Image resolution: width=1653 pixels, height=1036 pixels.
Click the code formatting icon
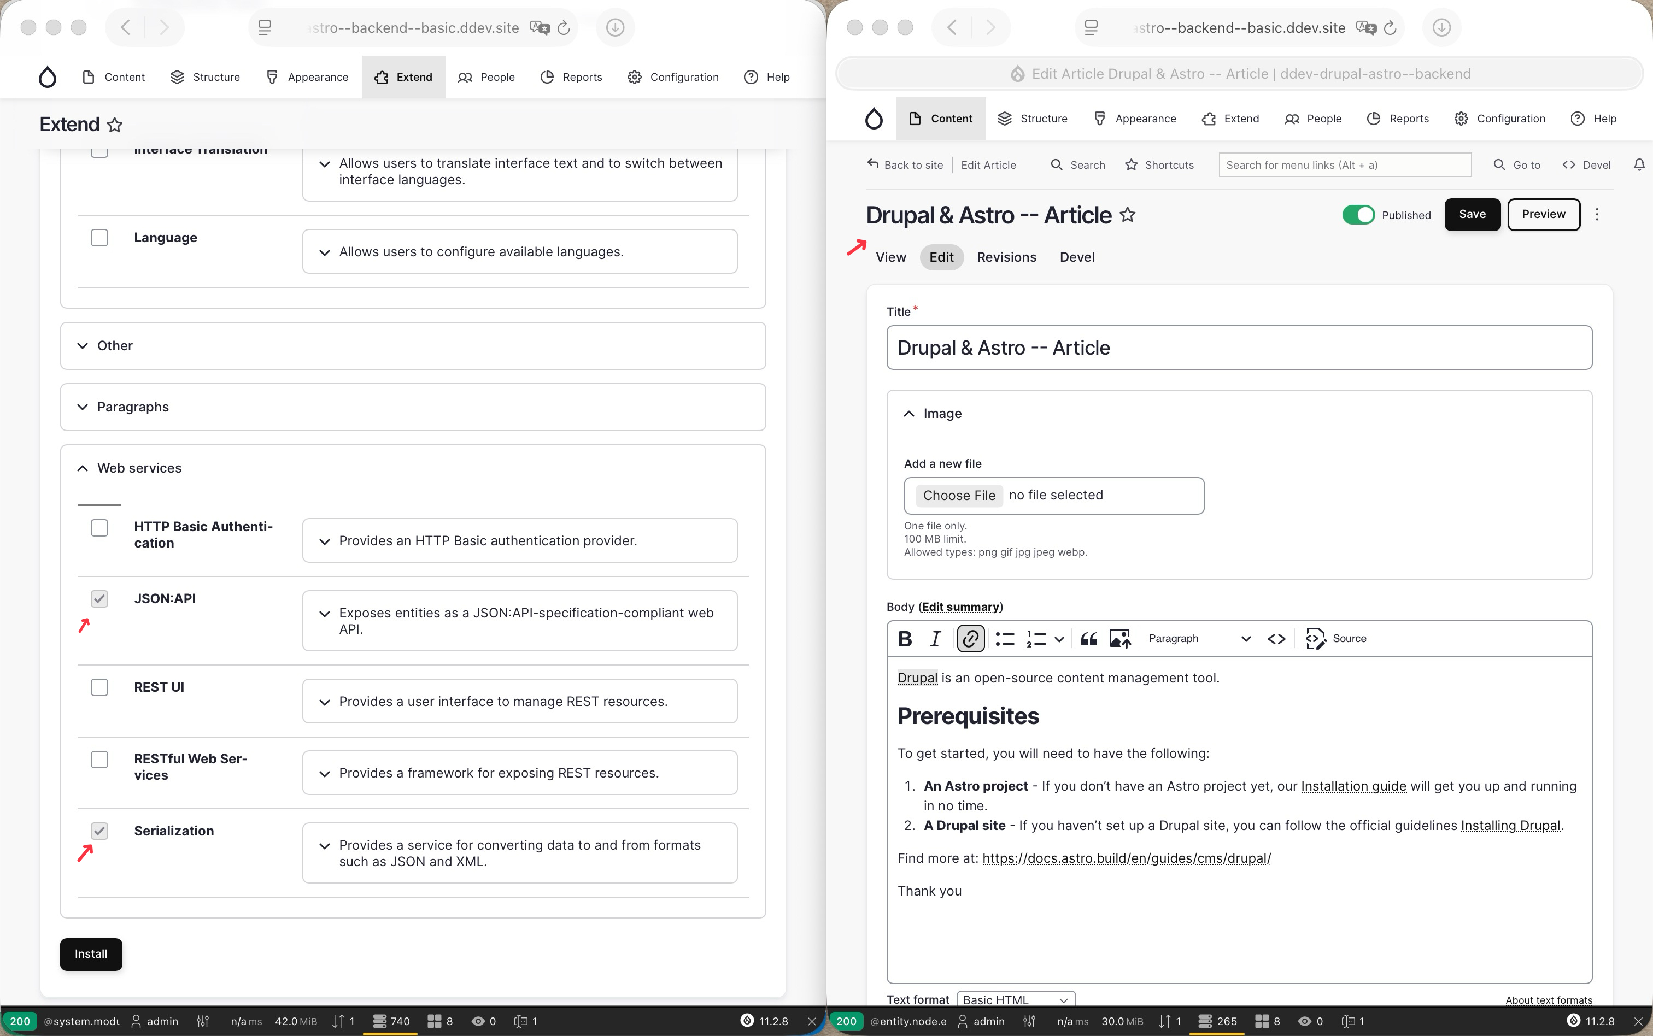1276,639
